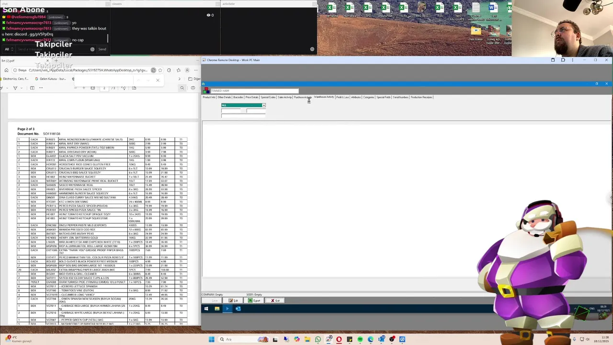This screenshot has height=345, width=613.
Task: Click the Quit button
Action: point(276,300)
